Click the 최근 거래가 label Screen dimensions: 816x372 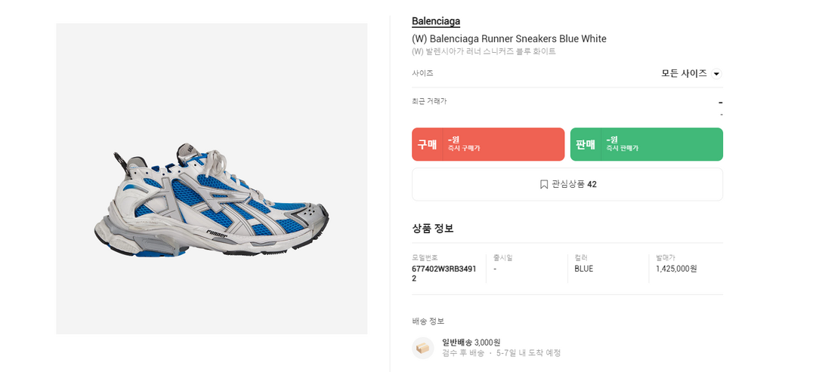pos(429,101)
